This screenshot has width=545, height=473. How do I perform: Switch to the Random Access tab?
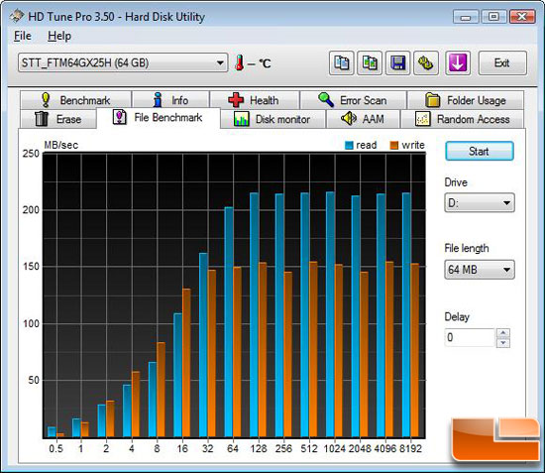pyautogui.click(x=463, y=119)
